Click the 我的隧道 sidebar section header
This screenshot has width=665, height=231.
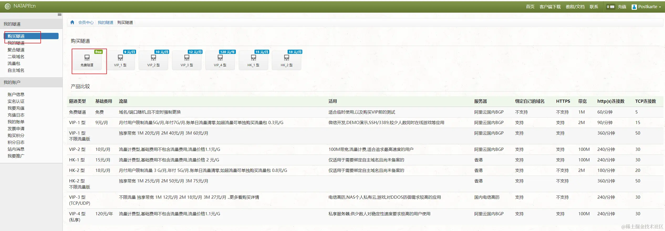tap(31, 24)
